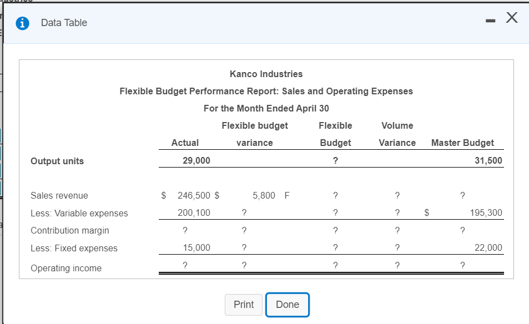Click the '?' under Flexible Budget output units
Screen dimensions: 529x324
pos(335,160)
